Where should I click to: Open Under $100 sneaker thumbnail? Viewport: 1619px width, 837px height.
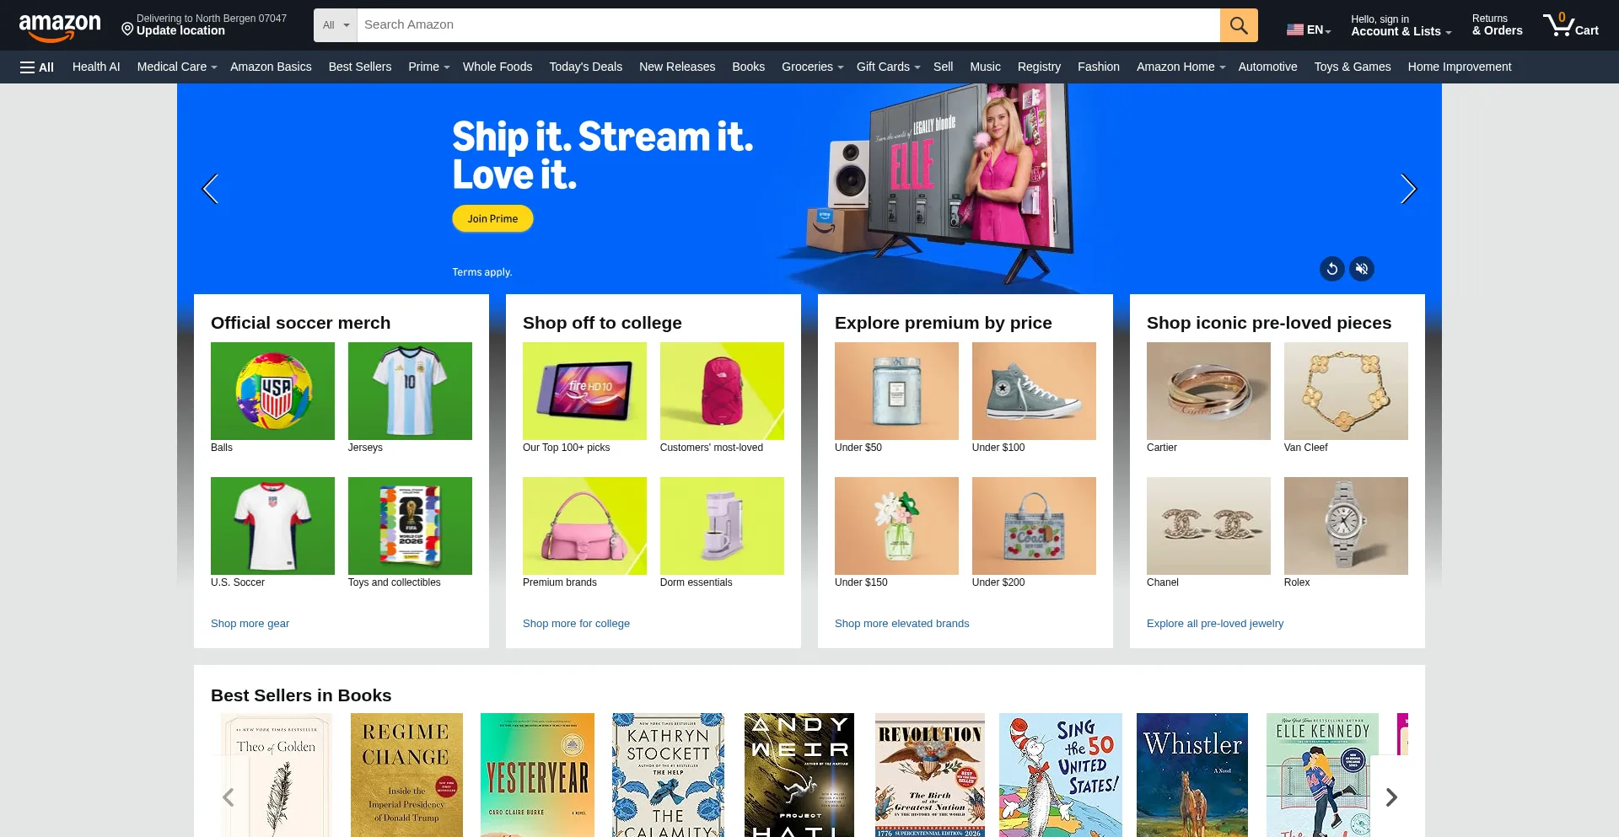tap(1034, 391)
